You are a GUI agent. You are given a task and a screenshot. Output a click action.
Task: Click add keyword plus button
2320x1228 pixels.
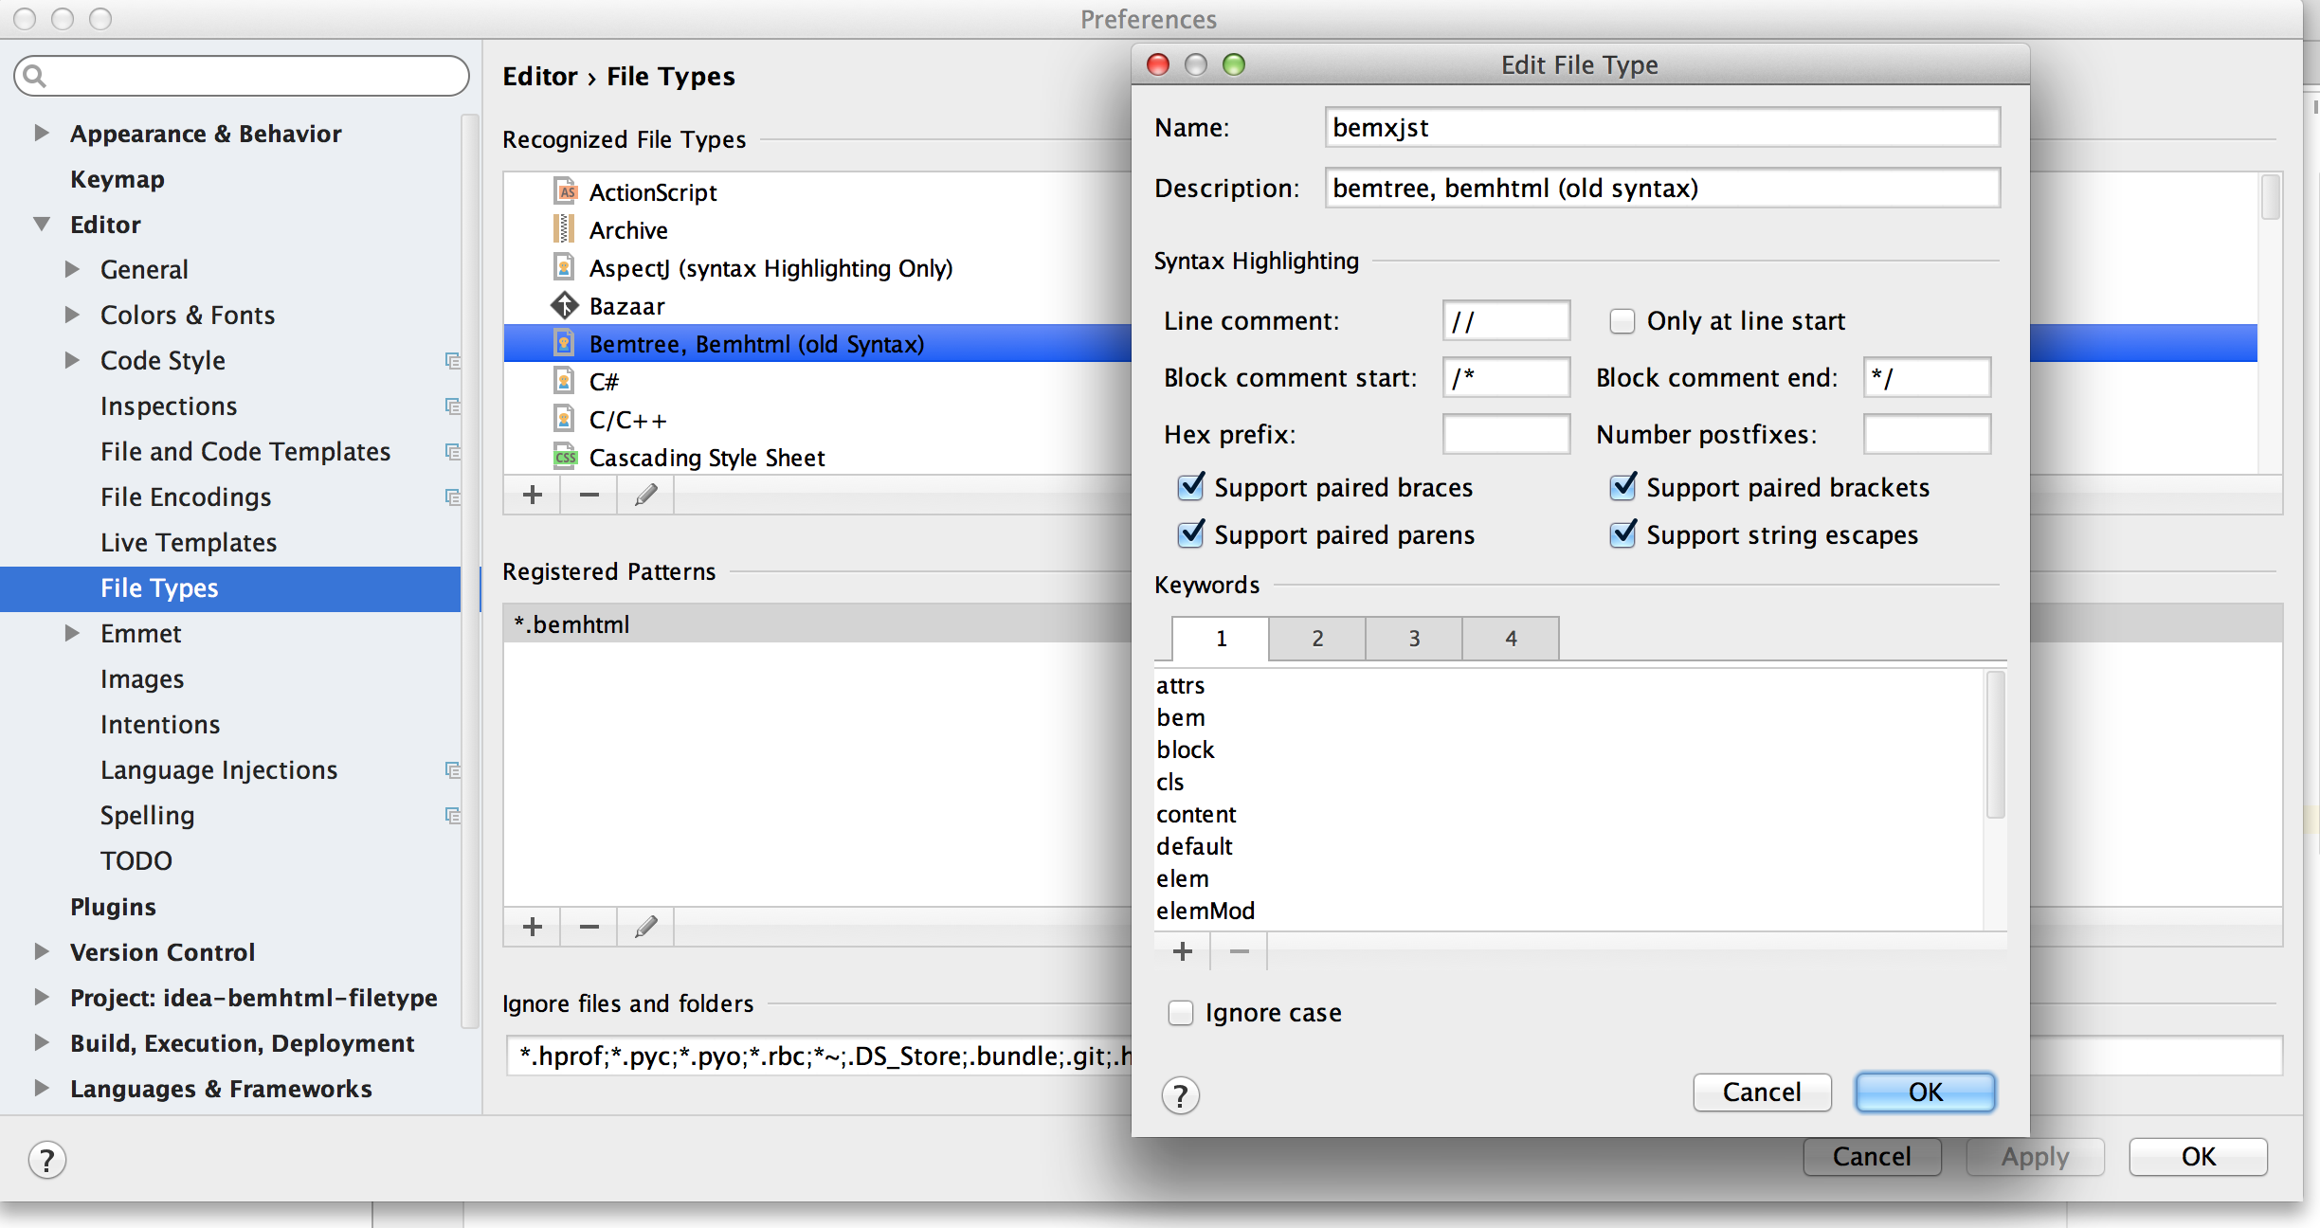[1182, 950]
